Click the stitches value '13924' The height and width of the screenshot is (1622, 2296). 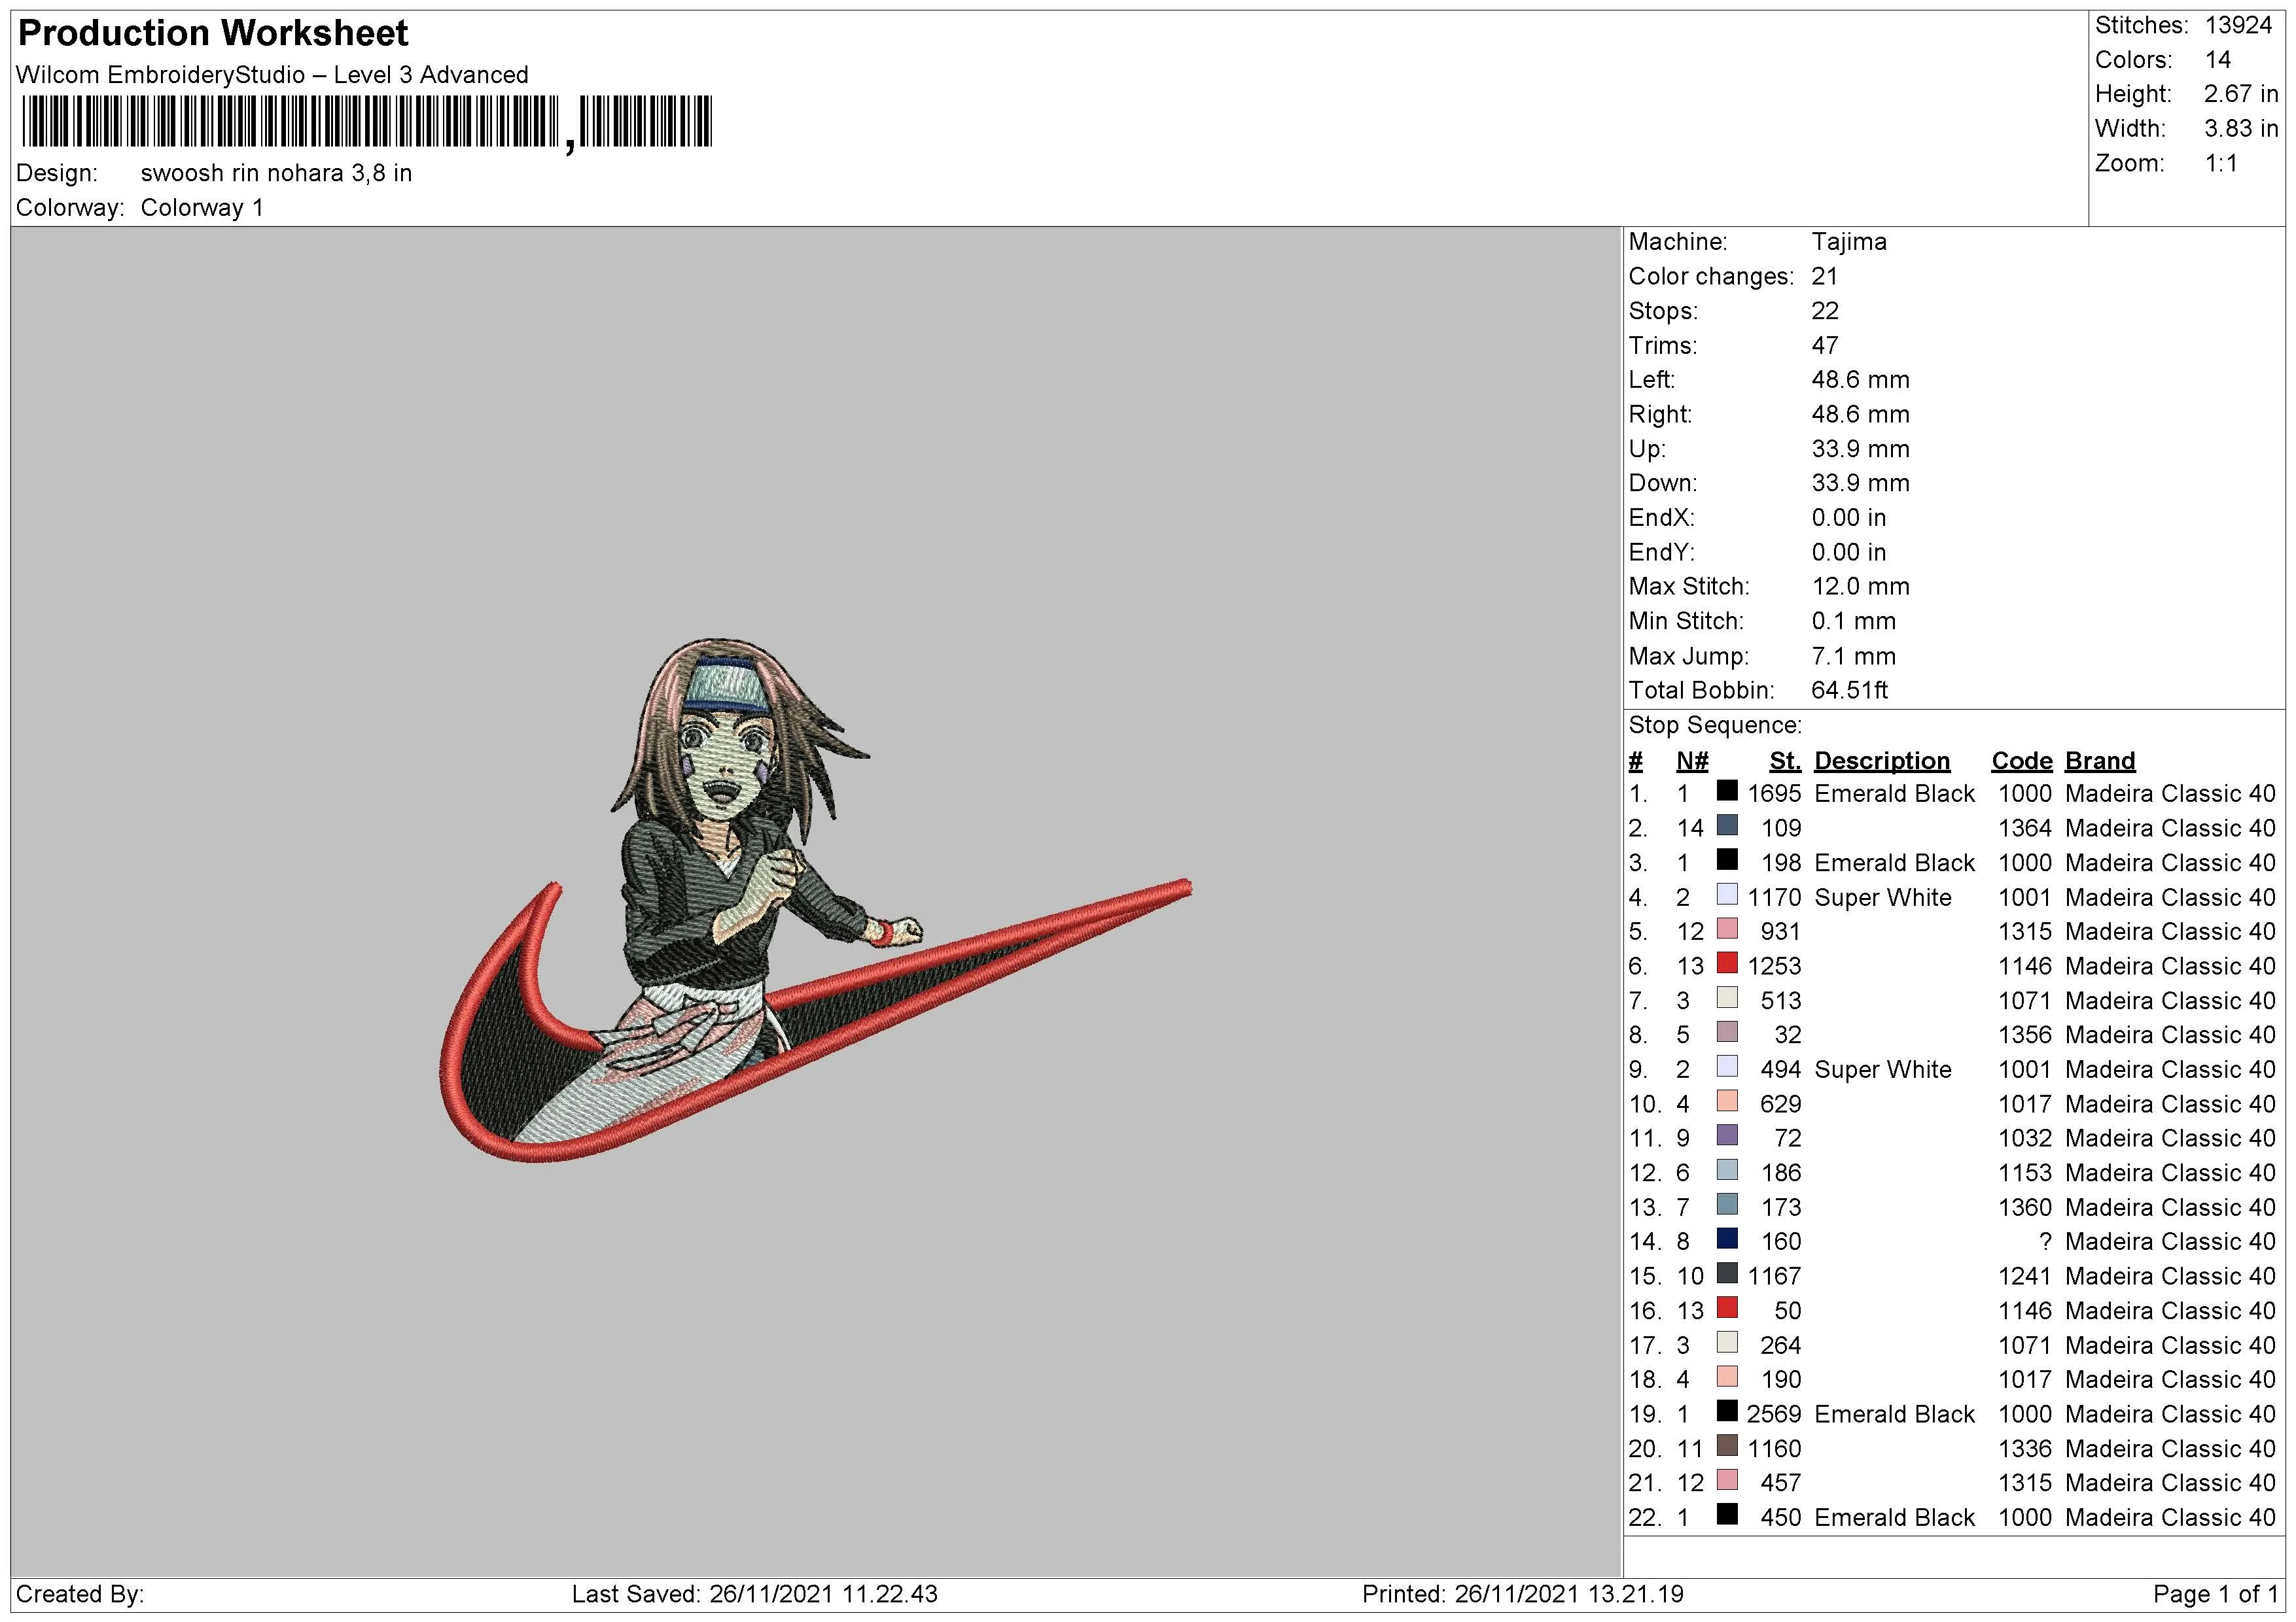(2238, 25)
